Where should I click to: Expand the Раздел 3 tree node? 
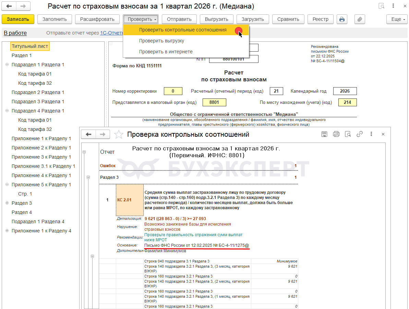tap(7, 203)
